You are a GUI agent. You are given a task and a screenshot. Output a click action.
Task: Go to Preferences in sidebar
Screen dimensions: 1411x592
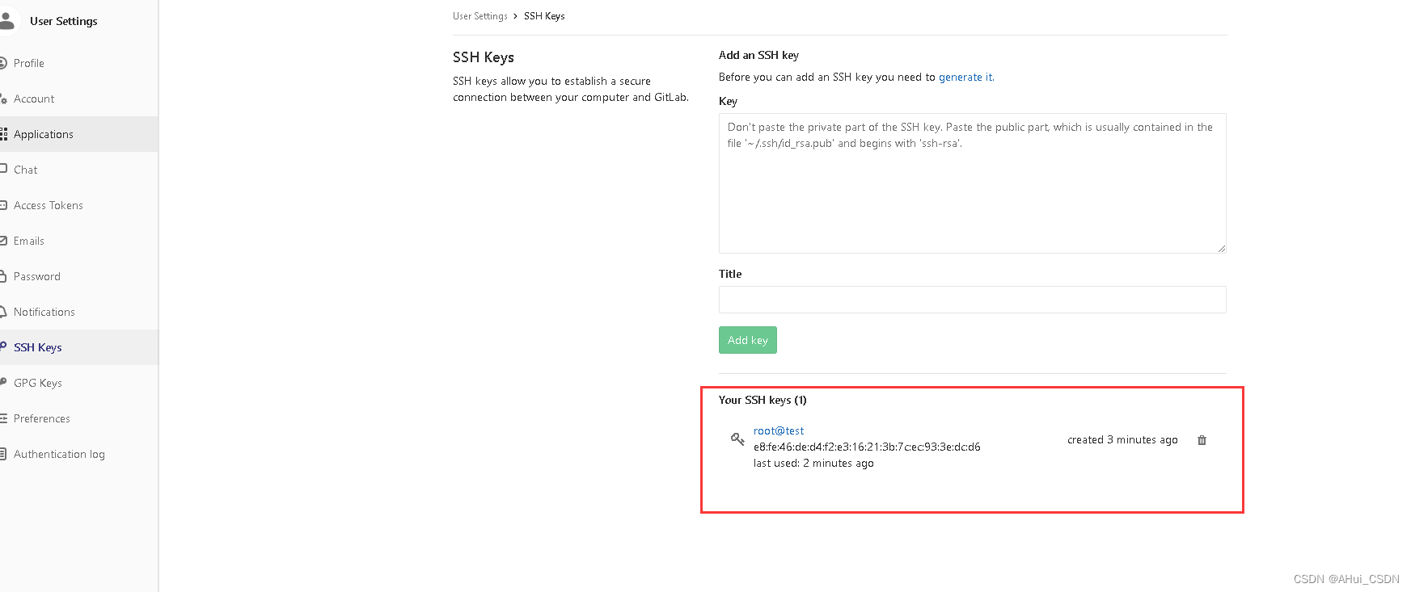click(42, 418)
